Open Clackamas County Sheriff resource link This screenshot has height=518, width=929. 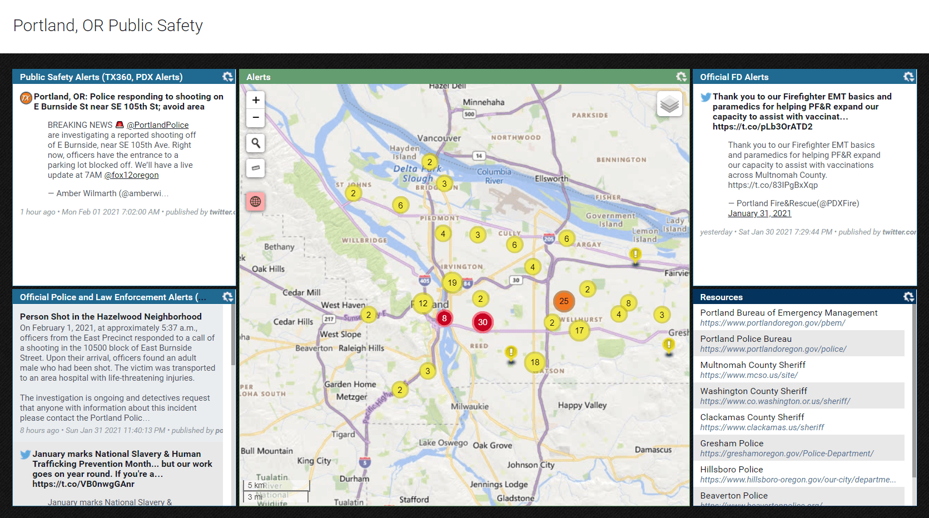[x=797, y=422]
